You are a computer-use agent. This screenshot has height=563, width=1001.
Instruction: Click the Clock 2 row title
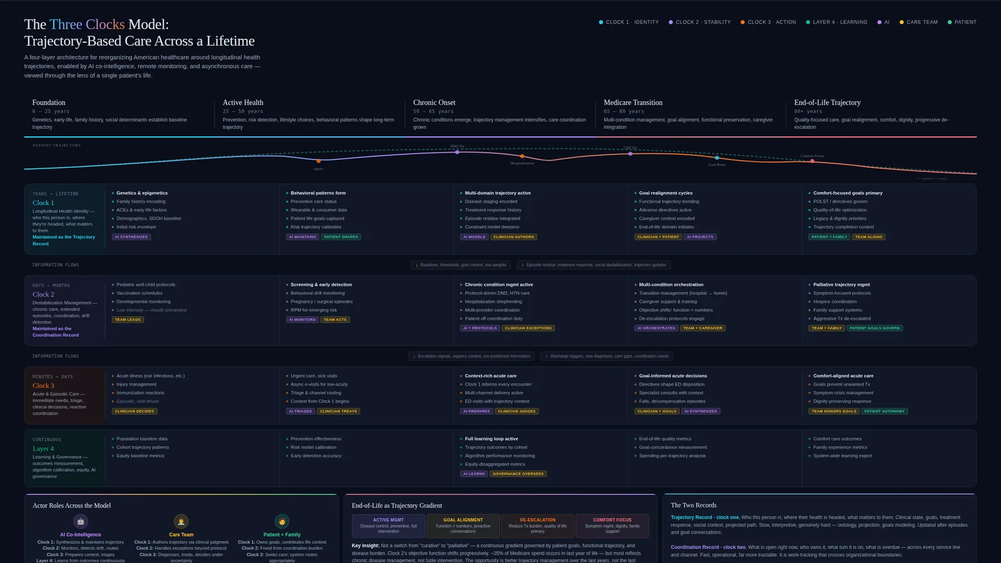43,294
